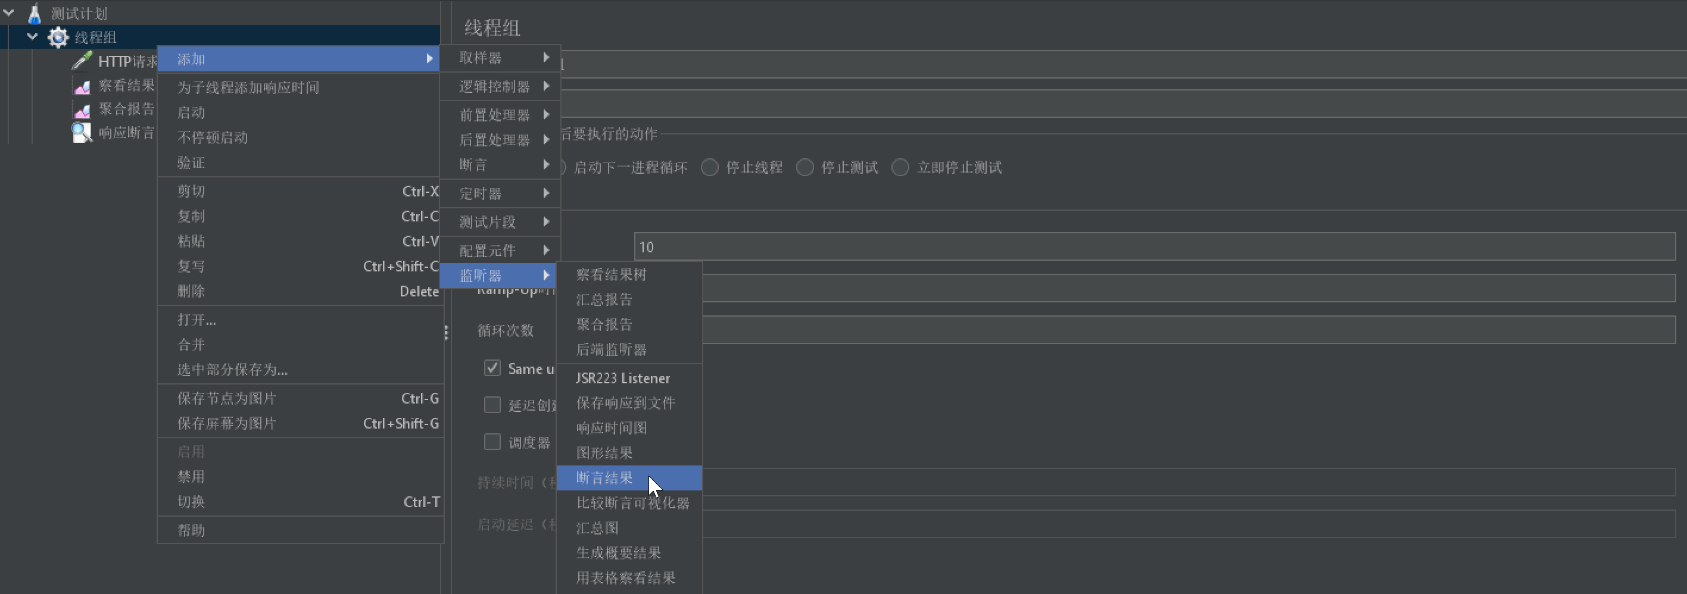Screen dimensions: 1687x594
Task: Click the Test Plan flask icon
Action: [x=35, y=13]
